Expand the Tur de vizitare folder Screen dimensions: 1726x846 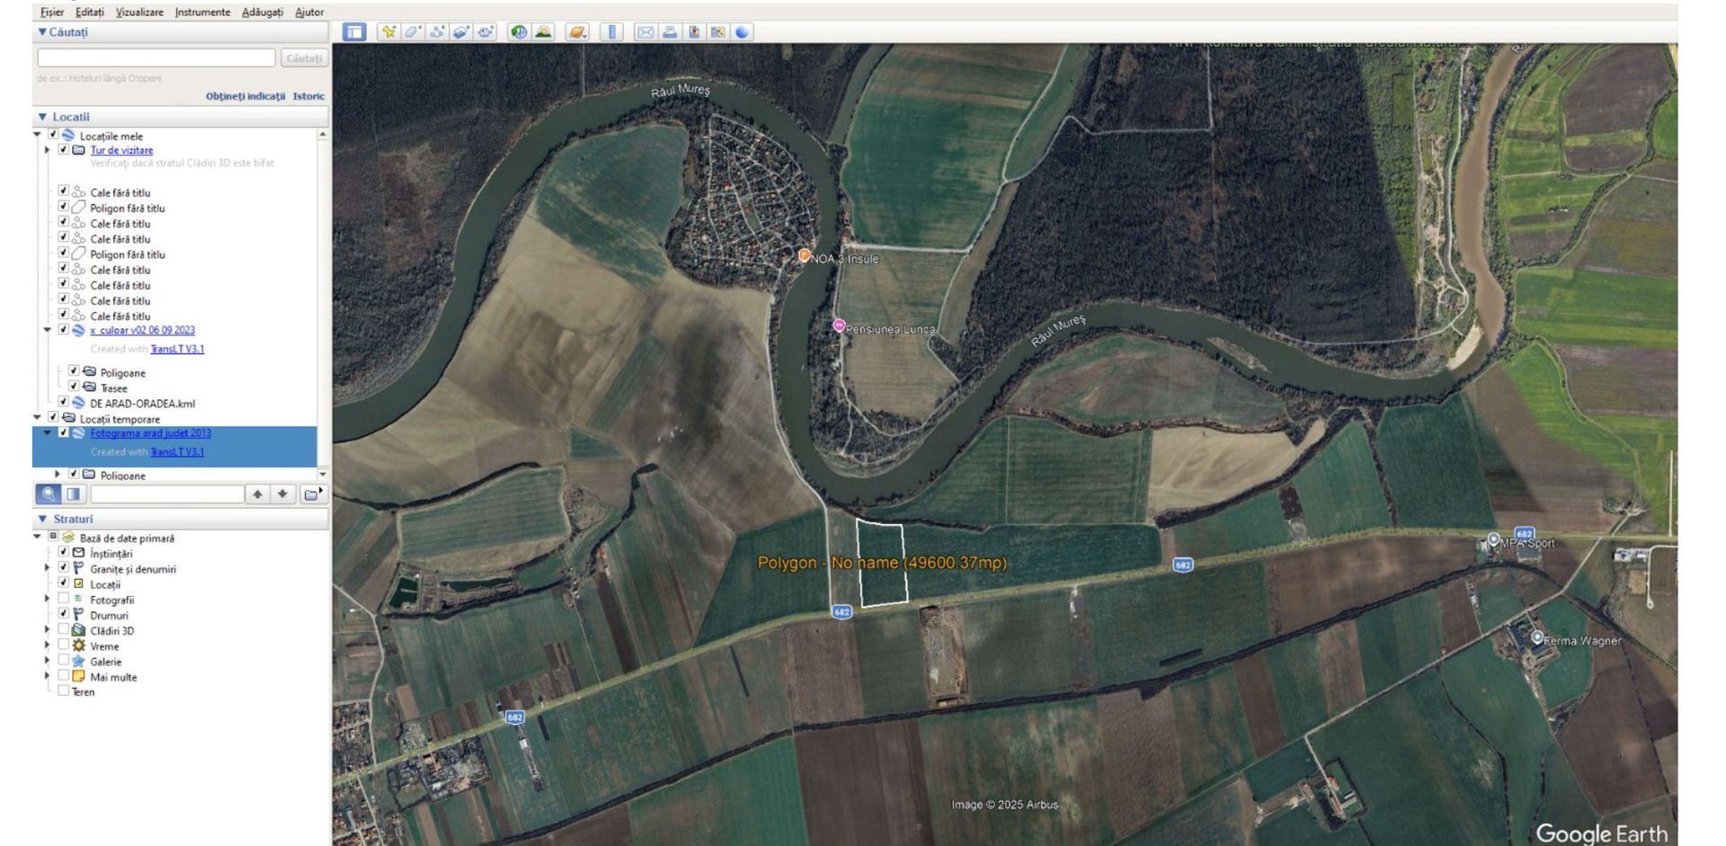click(x=48, y=150)
